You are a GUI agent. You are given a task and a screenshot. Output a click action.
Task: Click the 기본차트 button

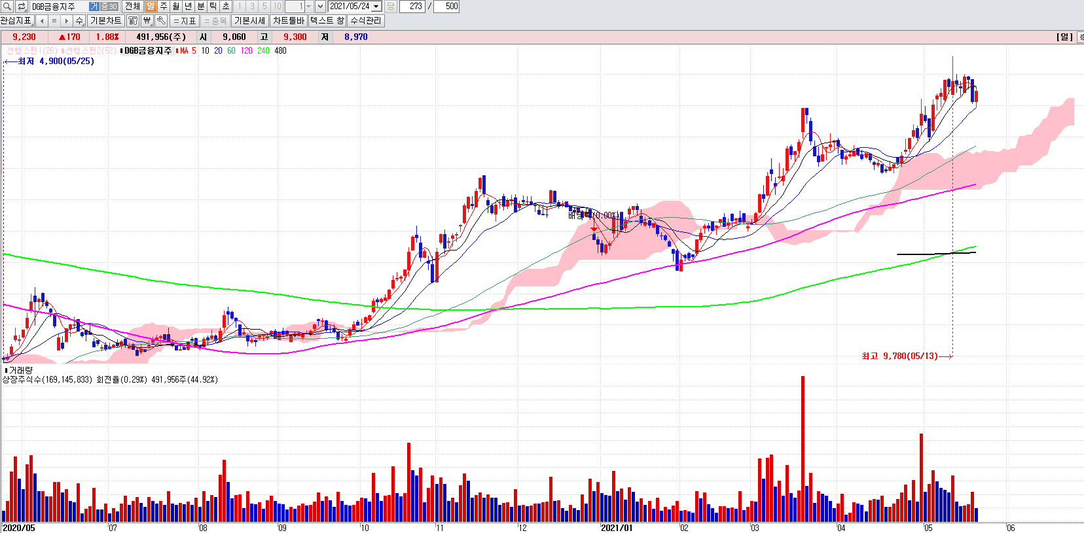pos(106,20)
